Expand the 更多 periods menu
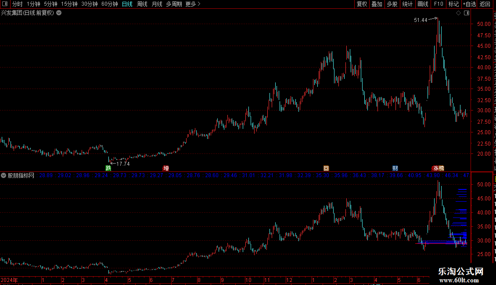This screenshot has height=285, width=496. [193, 4]
